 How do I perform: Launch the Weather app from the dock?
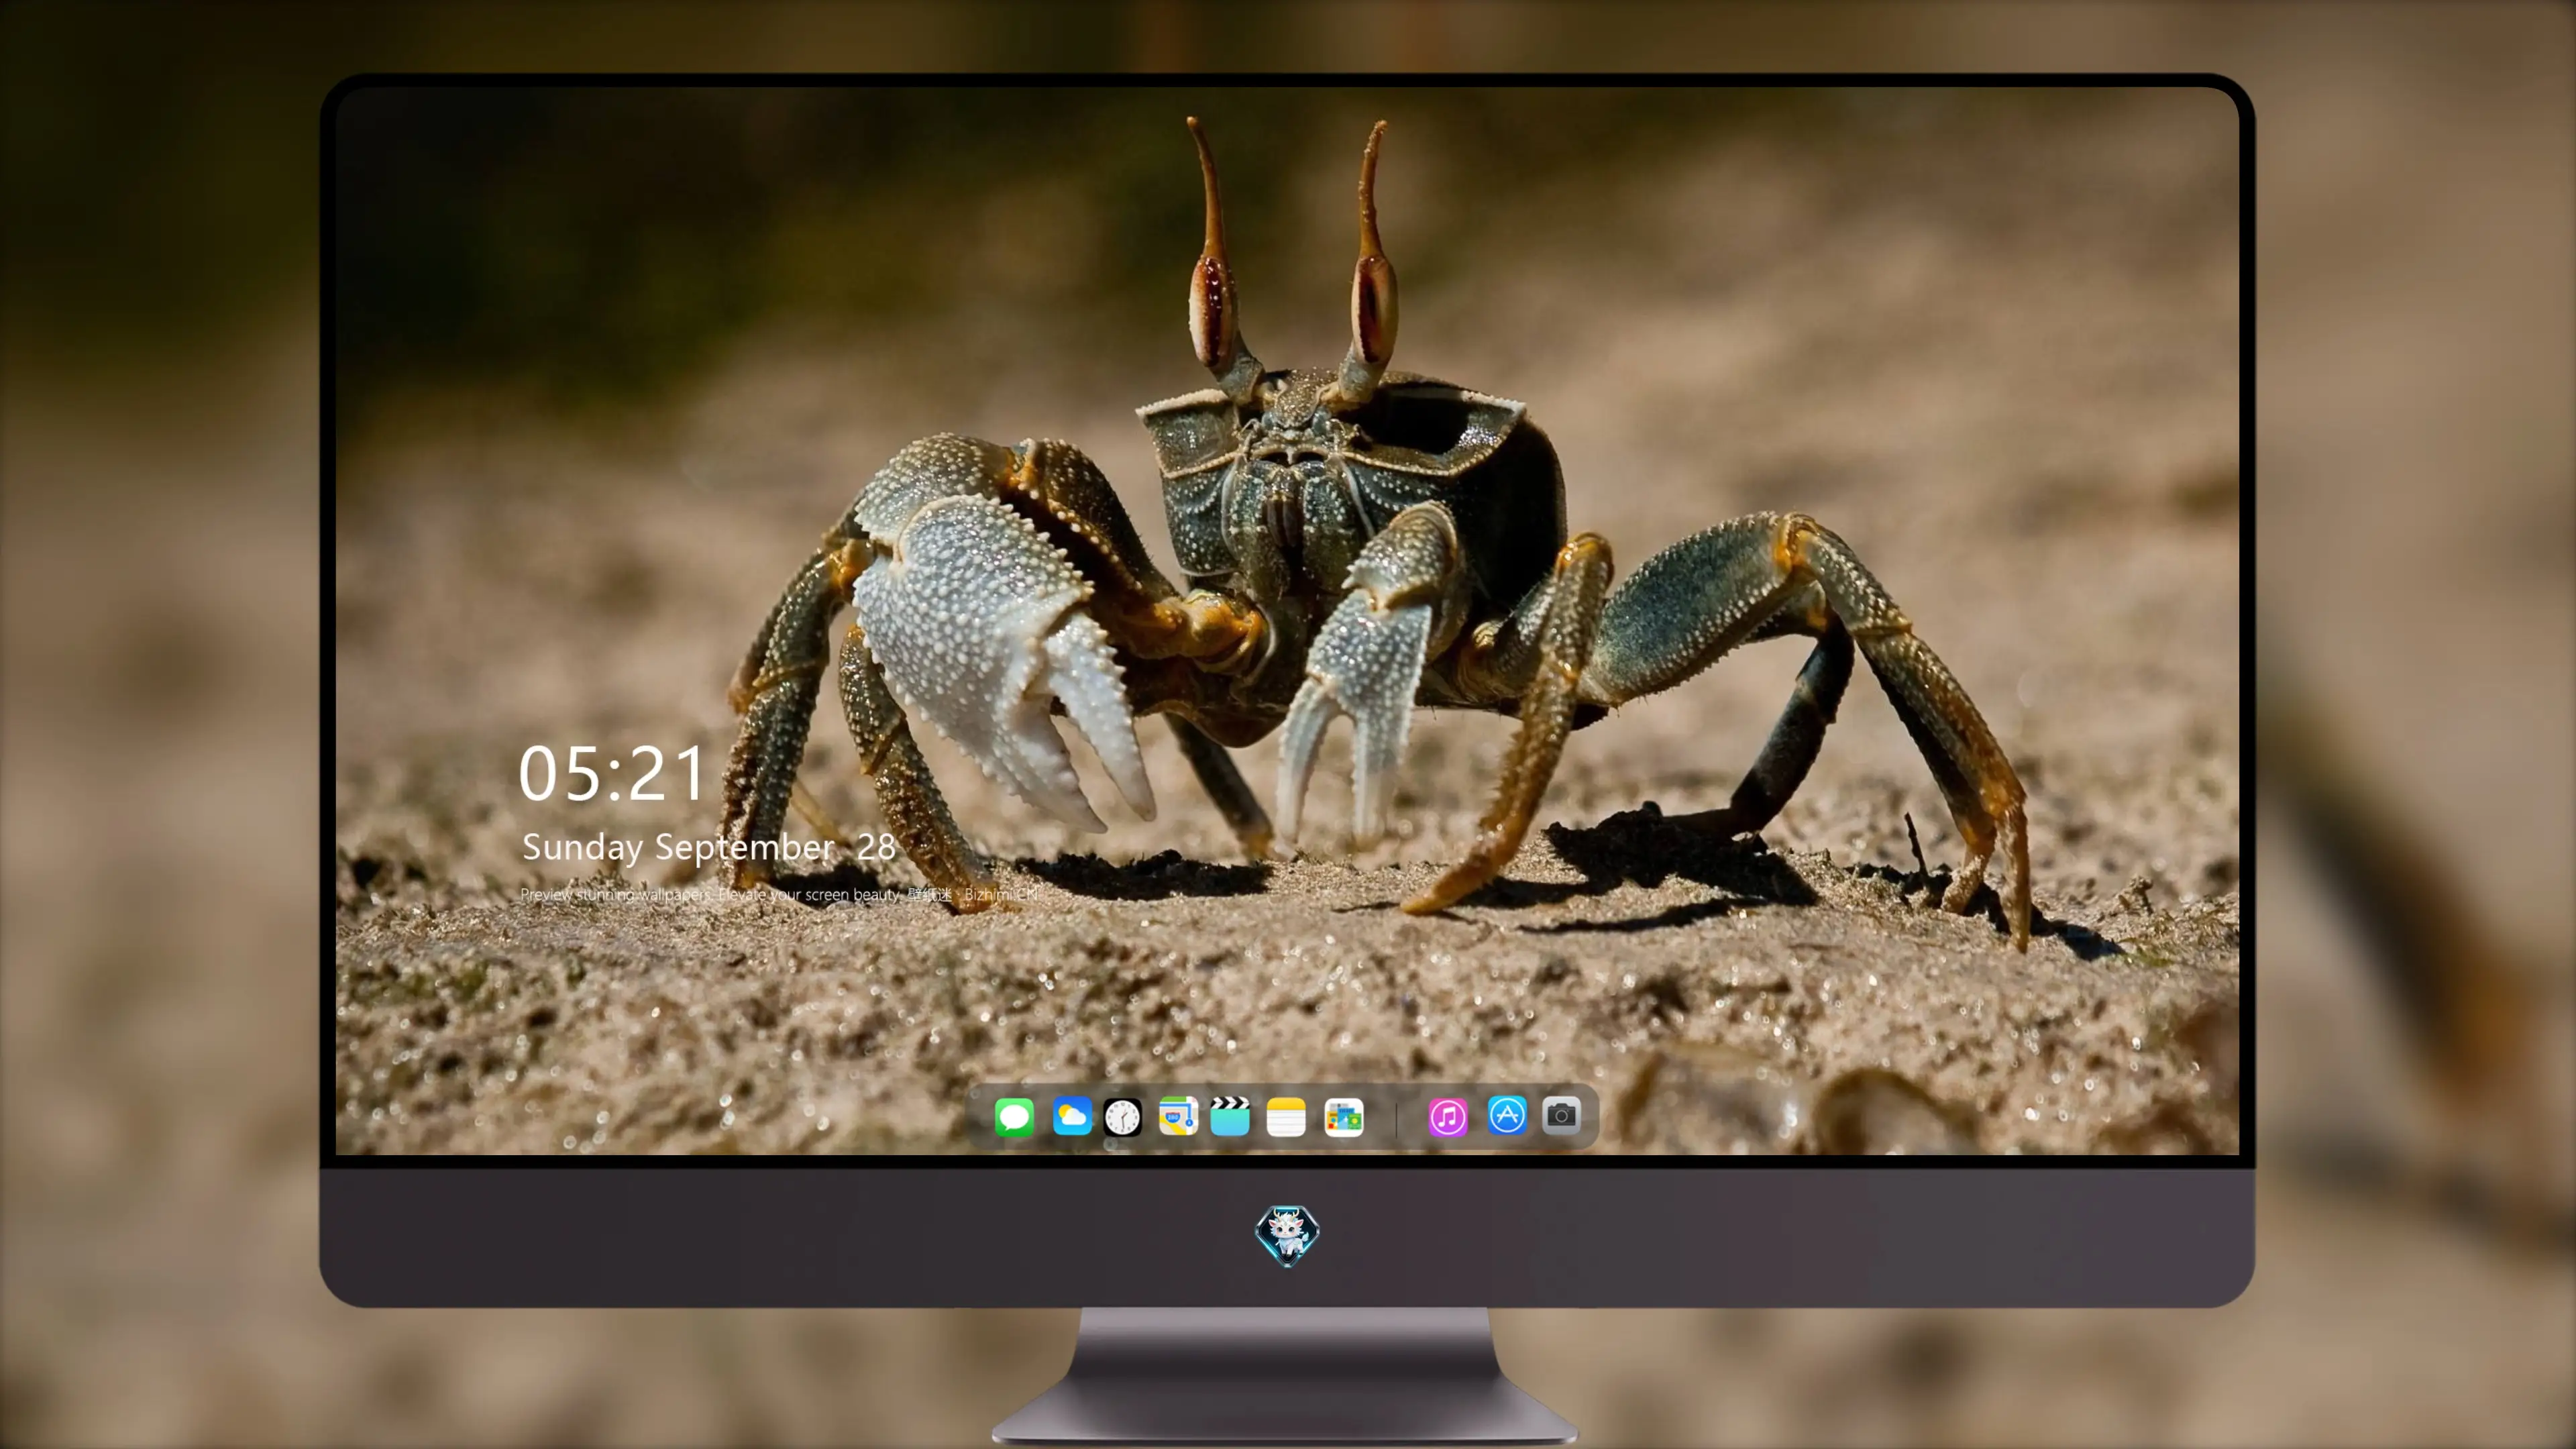1072,1117
